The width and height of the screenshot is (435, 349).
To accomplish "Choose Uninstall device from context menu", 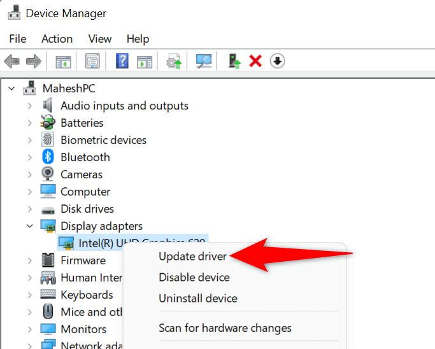I will click(x=198, y=299).
